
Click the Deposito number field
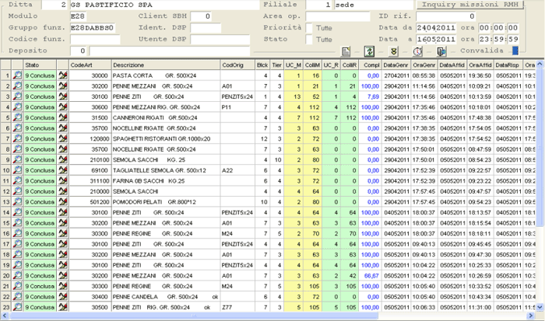coord(78,51)
